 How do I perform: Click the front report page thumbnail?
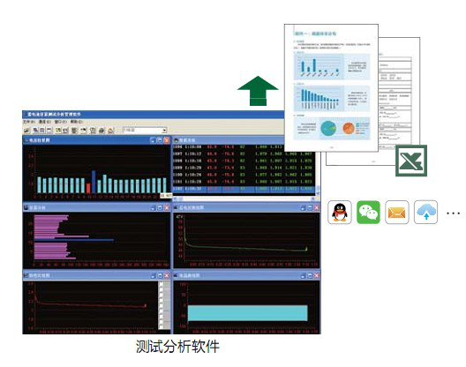(331, 88)
